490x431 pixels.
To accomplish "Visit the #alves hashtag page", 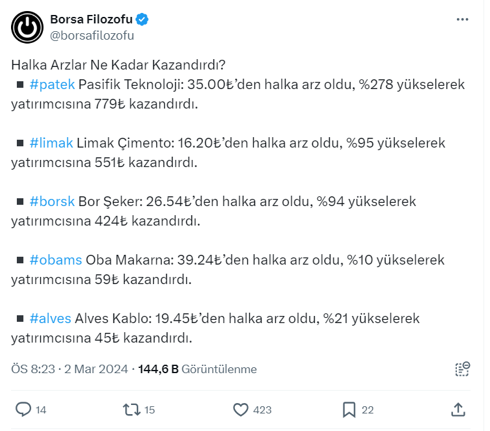I will coord(51,319).
